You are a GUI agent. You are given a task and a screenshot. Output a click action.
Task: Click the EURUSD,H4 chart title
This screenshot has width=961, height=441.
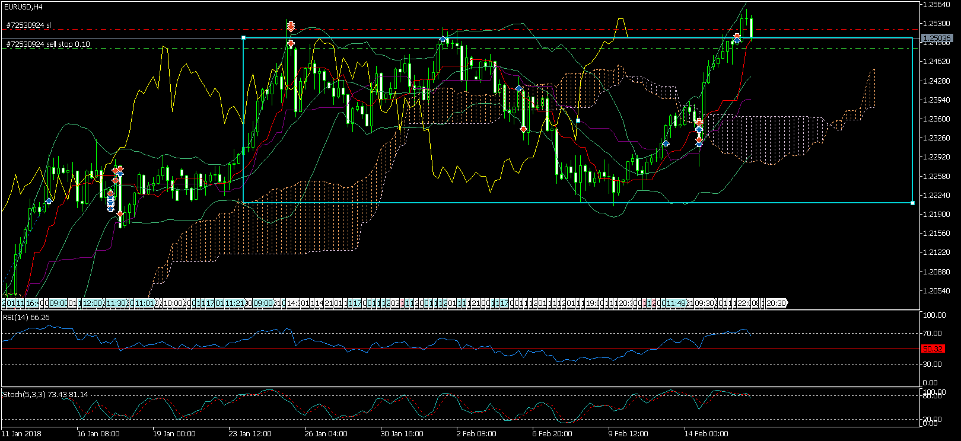23,7
